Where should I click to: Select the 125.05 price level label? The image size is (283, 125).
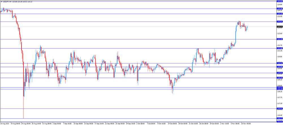pos(280,1)
